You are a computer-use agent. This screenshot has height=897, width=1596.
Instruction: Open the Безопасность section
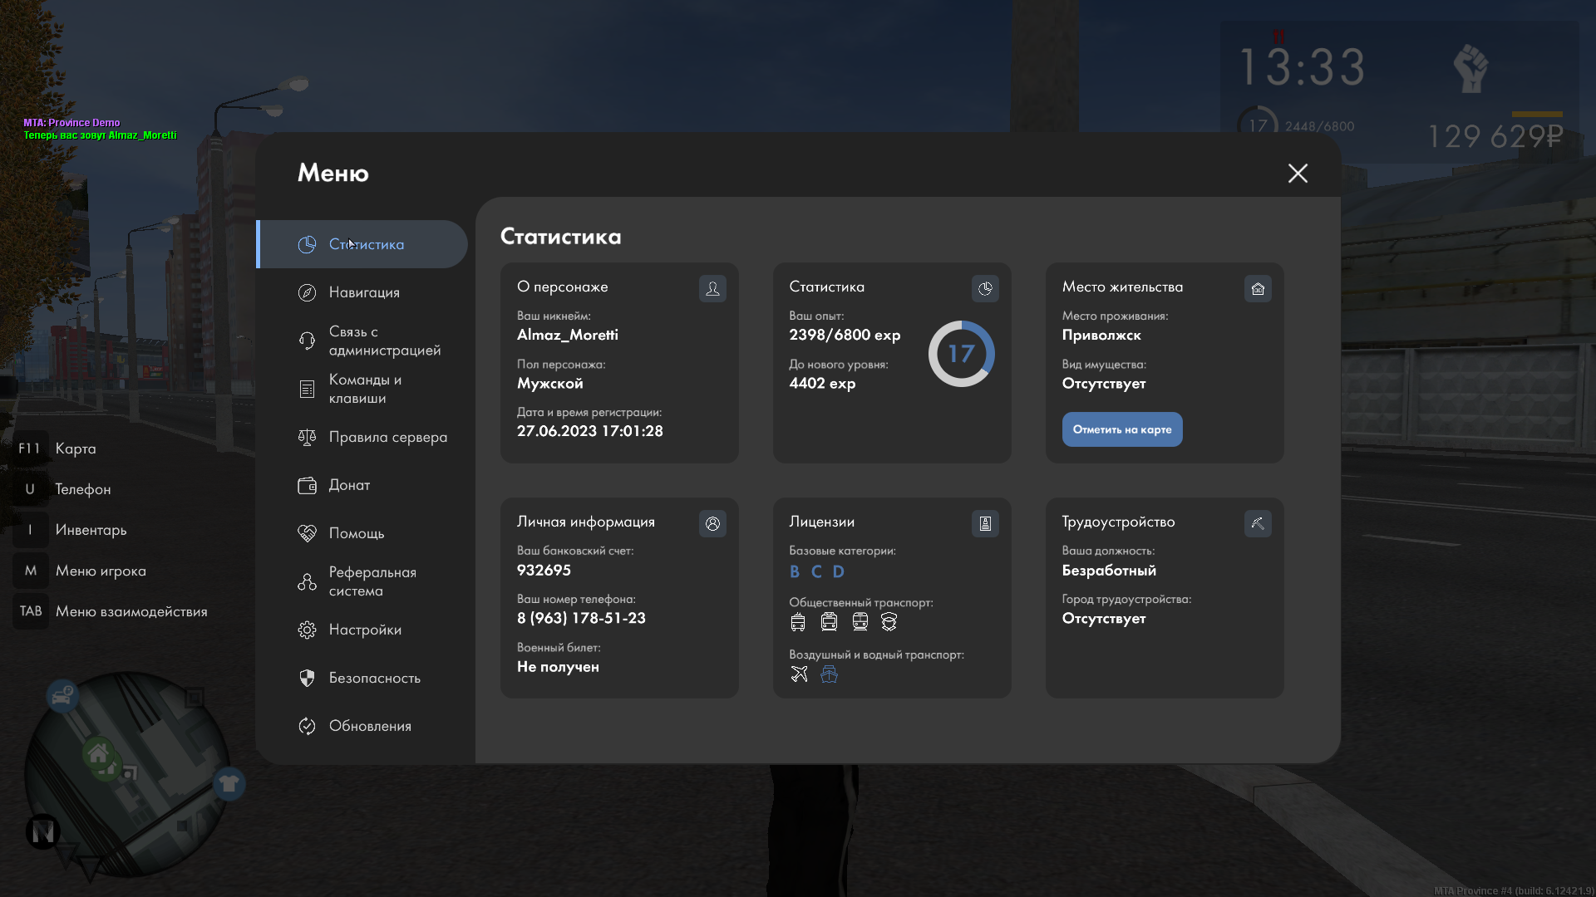(x=374, y=678)
